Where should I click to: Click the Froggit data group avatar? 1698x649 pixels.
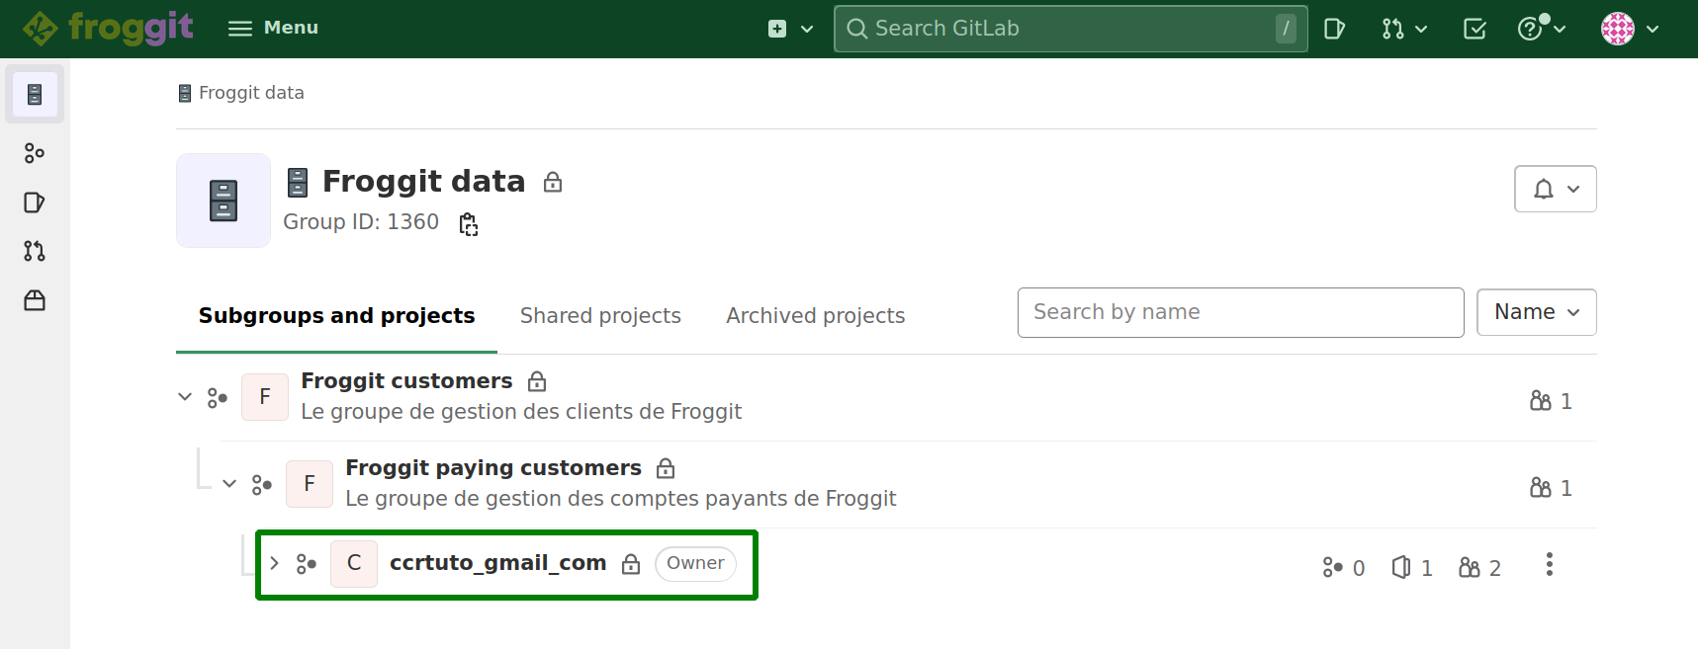[x=223, y=201]
